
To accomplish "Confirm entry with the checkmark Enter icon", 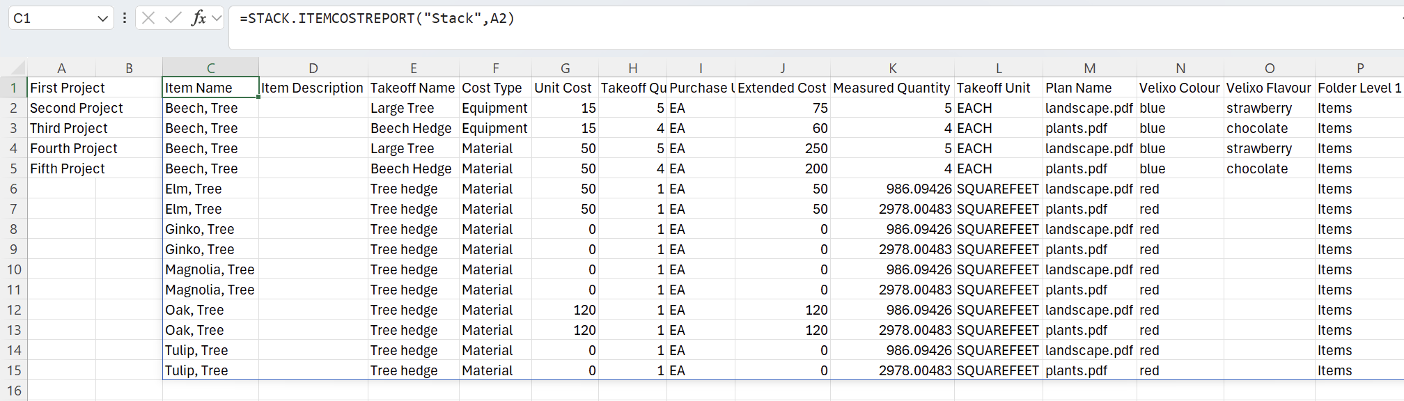I will (173, 18).
